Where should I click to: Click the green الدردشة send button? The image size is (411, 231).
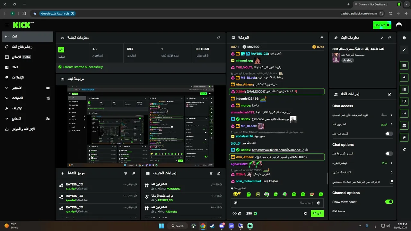pos(317,213)
